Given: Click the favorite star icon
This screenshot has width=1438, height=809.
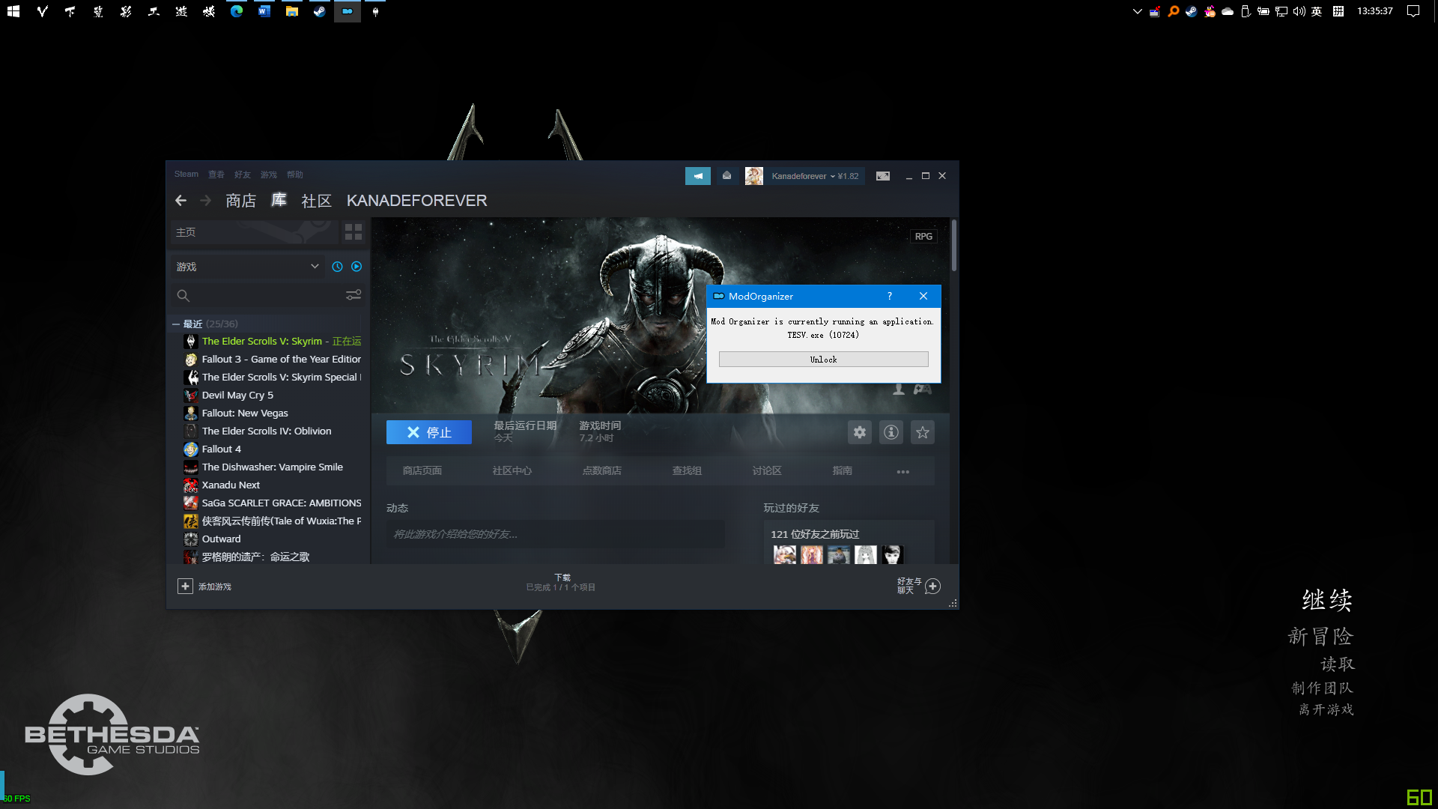Looking at the screenshot, I should [x=922, y=432].
